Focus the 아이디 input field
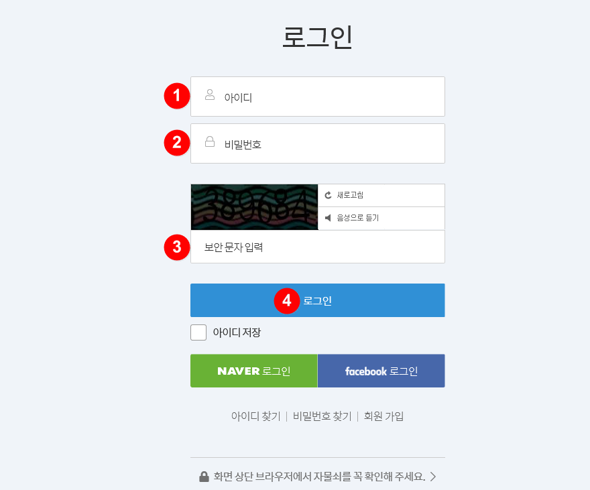 tap(318, 97)
